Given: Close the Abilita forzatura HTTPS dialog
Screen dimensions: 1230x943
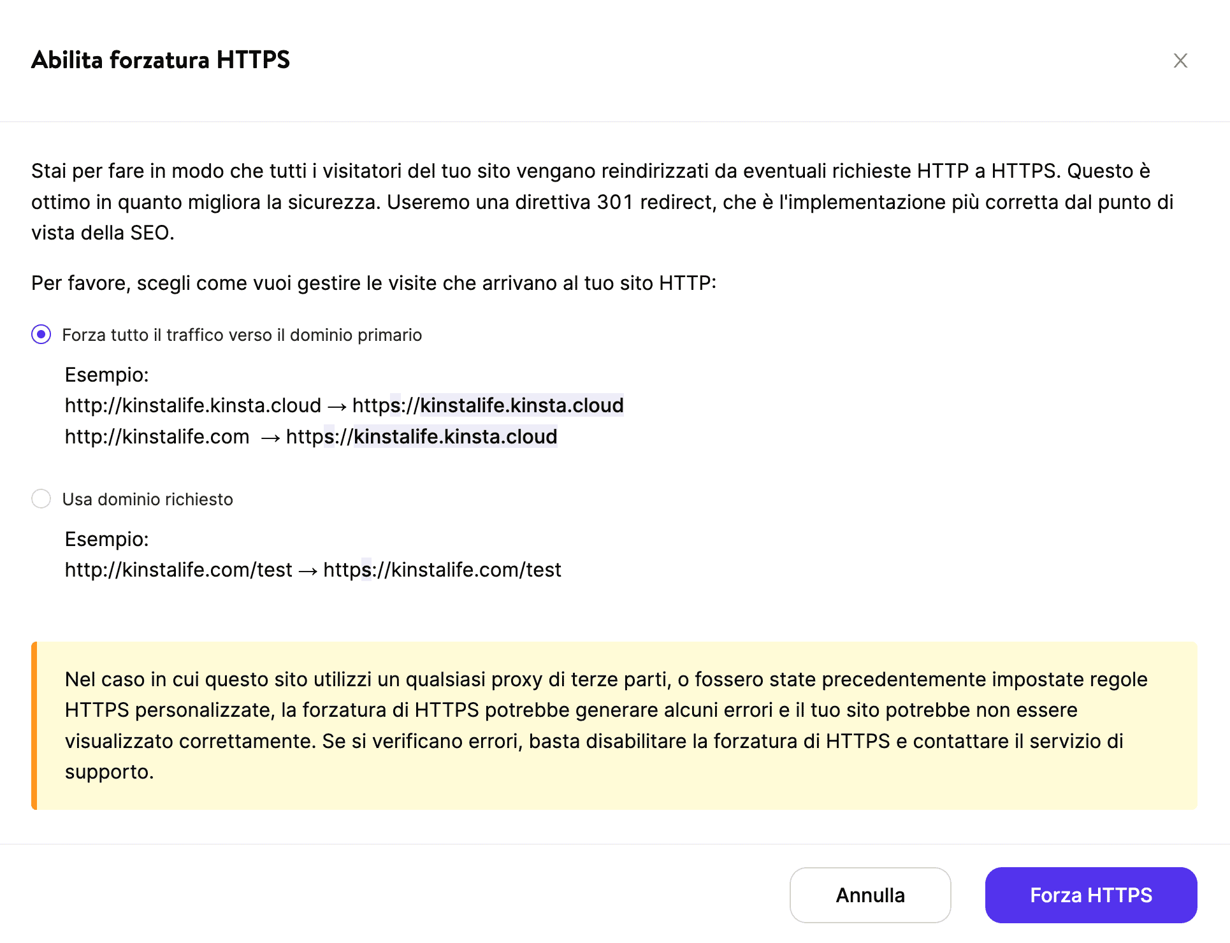Looking at the screenshot, I should coord(1181,61).
